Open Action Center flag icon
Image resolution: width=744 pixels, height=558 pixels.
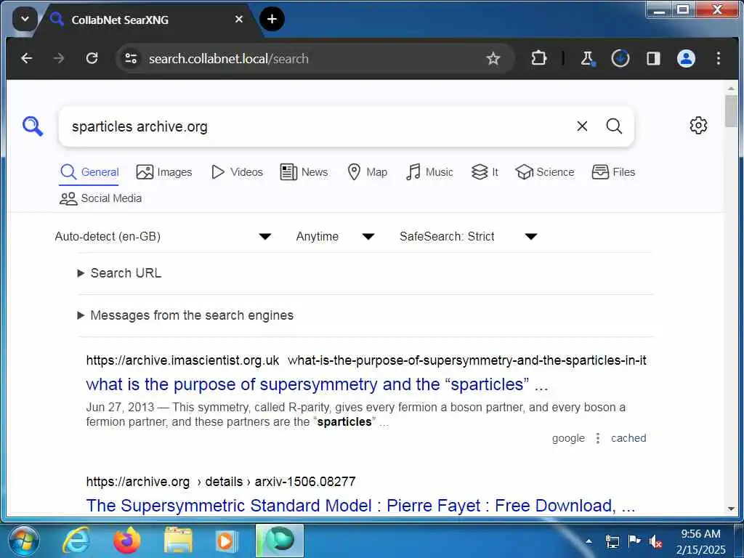click(x=634, y=541)
